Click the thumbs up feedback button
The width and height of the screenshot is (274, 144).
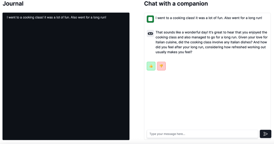tap(151, 66)
